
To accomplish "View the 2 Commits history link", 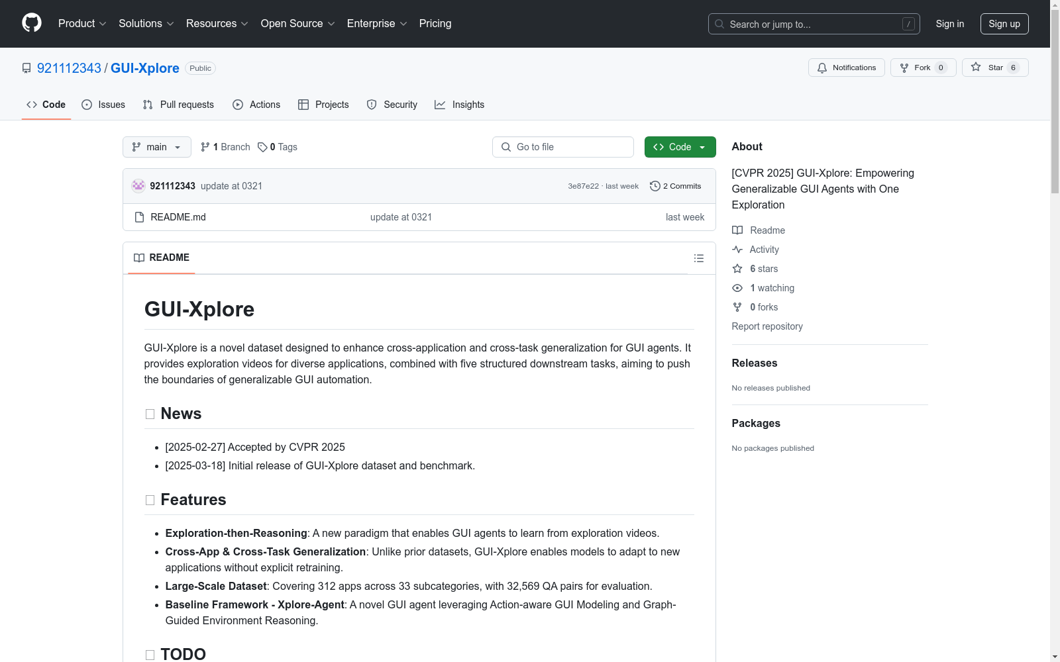I will click(676, 186).
